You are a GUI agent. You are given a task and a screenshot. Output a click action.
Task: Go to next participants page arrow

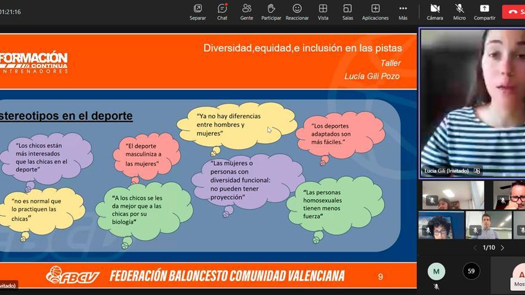pos(502,248)
